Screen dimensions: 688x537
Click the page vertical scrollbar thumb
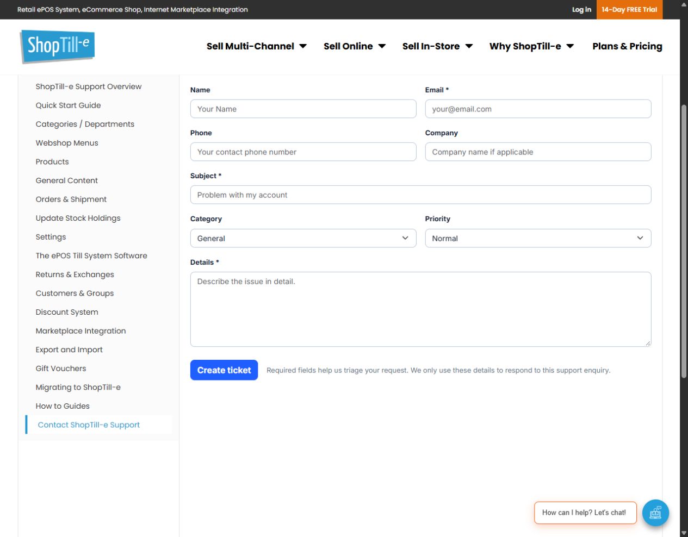pyautogui.click(x=684, y=241)
